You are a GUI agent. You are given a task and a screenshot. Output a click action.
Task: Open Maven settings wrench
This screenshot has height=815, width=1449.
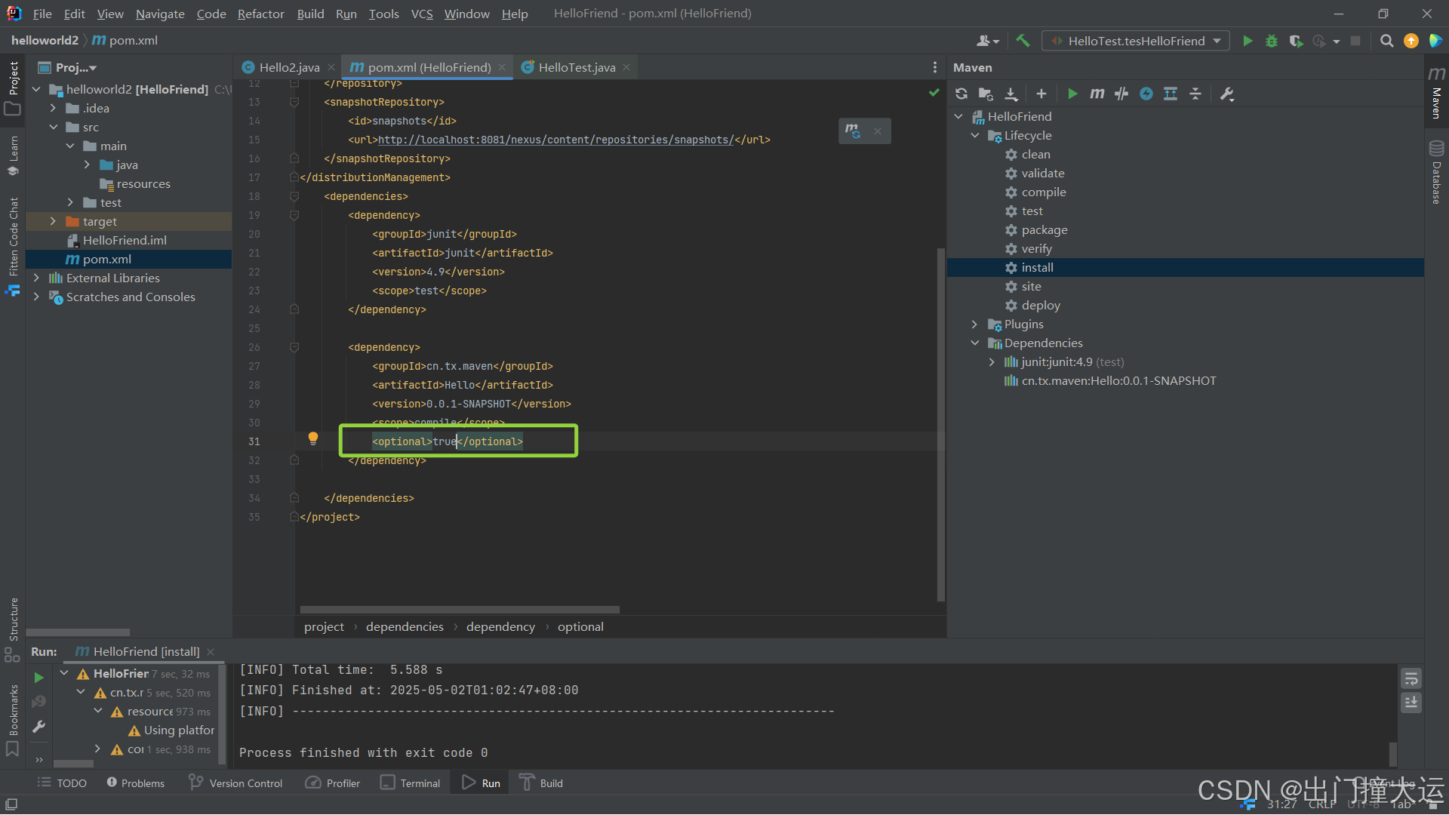click(x=1227, y=94)
